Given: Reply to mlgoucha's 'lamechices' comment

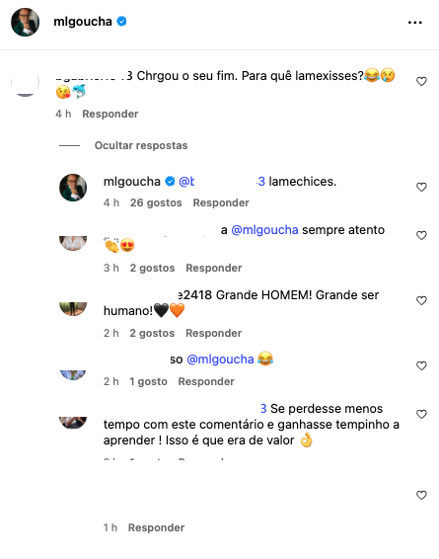Looking at the screenshot, I should (221, 202).
